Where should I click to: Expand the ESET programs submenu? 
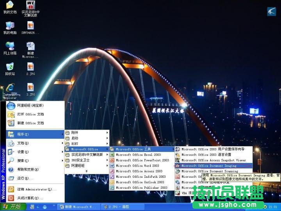point(87,144)
